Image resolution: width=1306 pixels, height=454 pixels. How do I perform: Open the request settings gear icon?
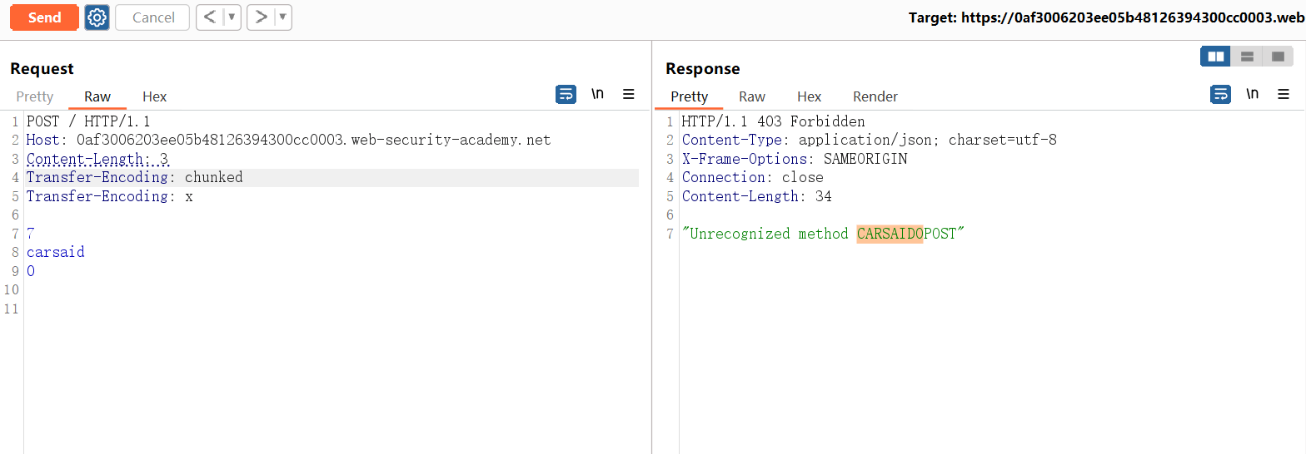click(x=97, y=17)
